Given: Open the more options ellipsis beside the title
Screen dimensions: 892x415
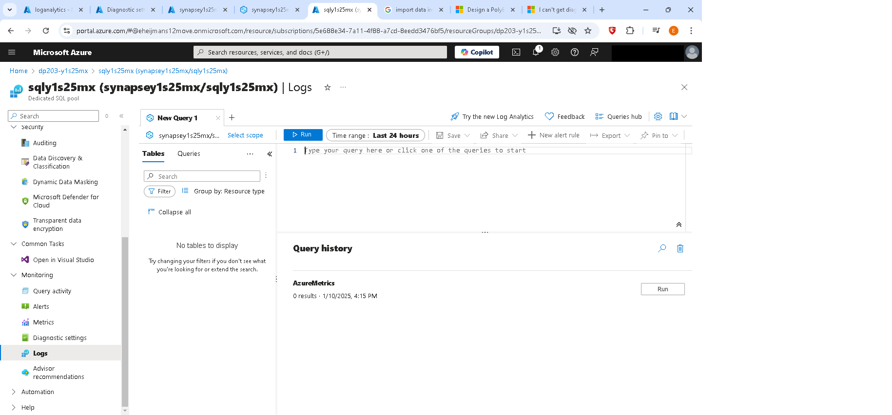Looking at the screenshot, I should 343,87.
